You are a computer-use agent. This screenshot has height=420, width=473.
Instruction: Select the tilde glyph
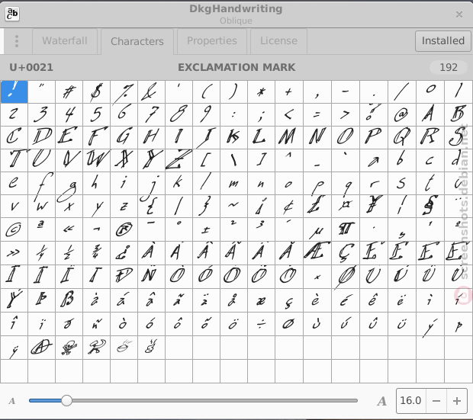coord(233,207)
